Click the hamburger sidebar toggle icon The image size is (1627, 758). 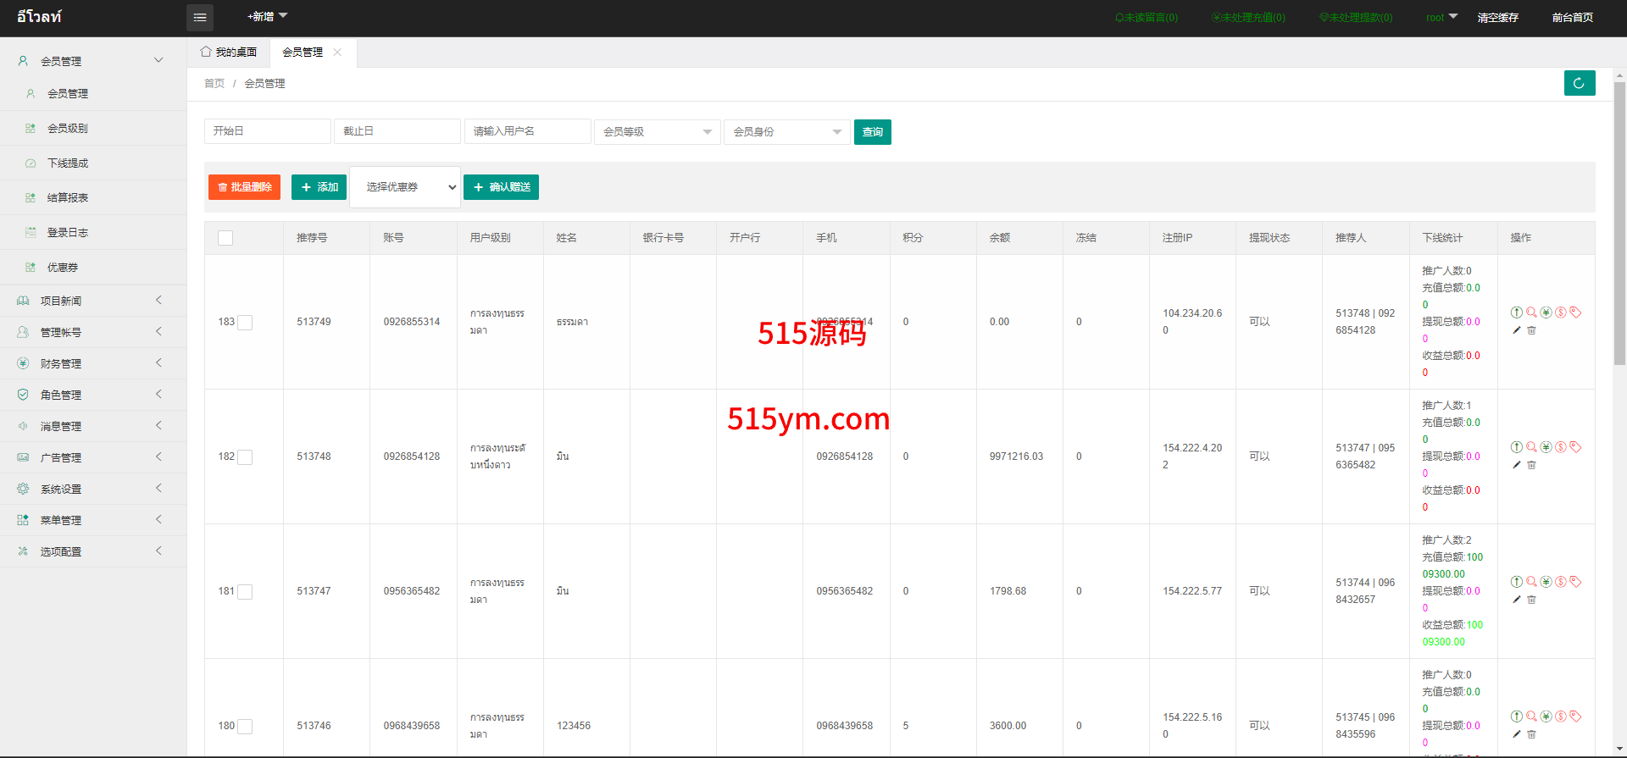[x=200, y=18]
